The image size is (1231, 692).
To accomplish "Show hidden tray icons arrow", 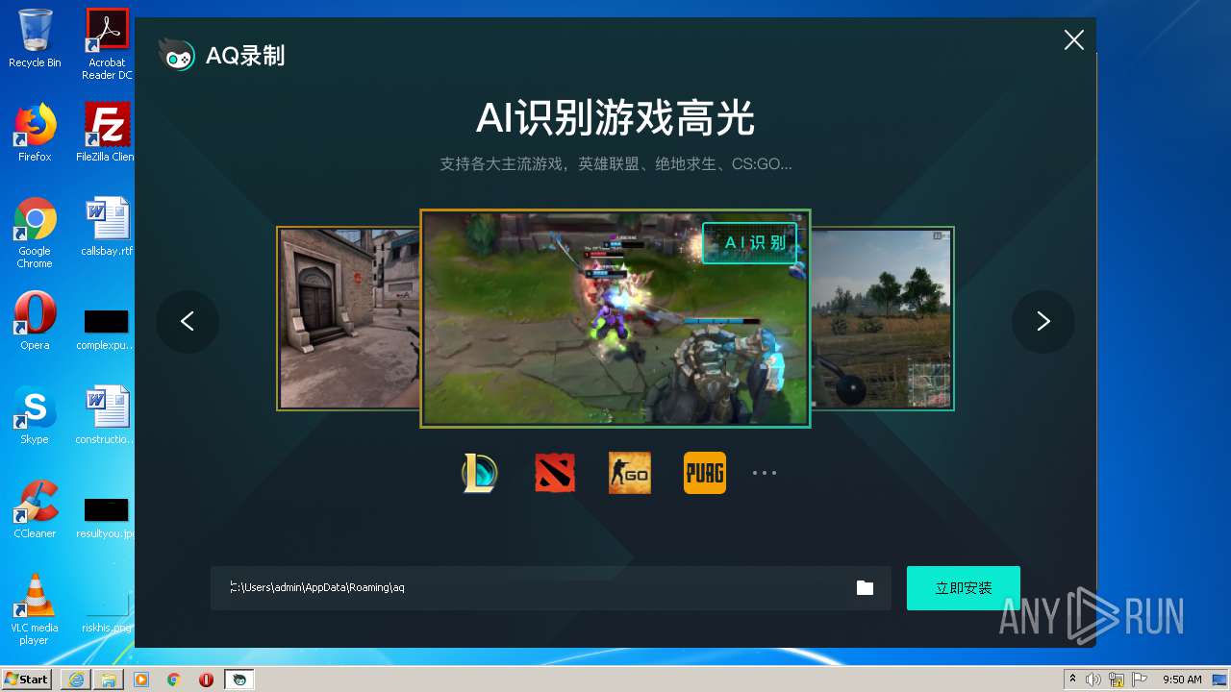I will click(x=1072, y=680).
